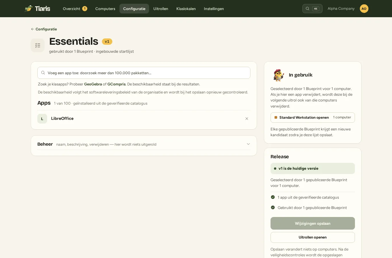Click the Essentials checklist icon
Screen dimensions: 392x258
[x=38, y=45]
